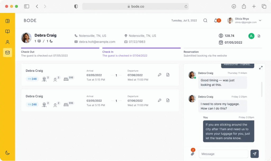Open document icon in second Debra Craig booking

click(x=168, y=100)
